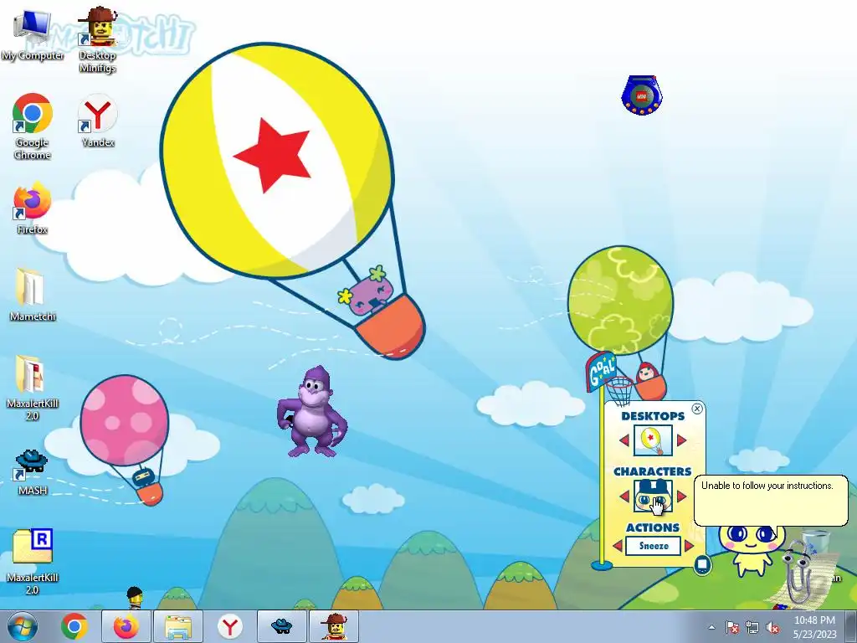
Task: Go to the previous desktop with left arrow
Action: coord(624,440)
